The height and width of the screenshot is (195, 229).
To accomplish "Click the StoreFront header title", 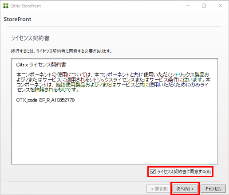I will [17, 19].
